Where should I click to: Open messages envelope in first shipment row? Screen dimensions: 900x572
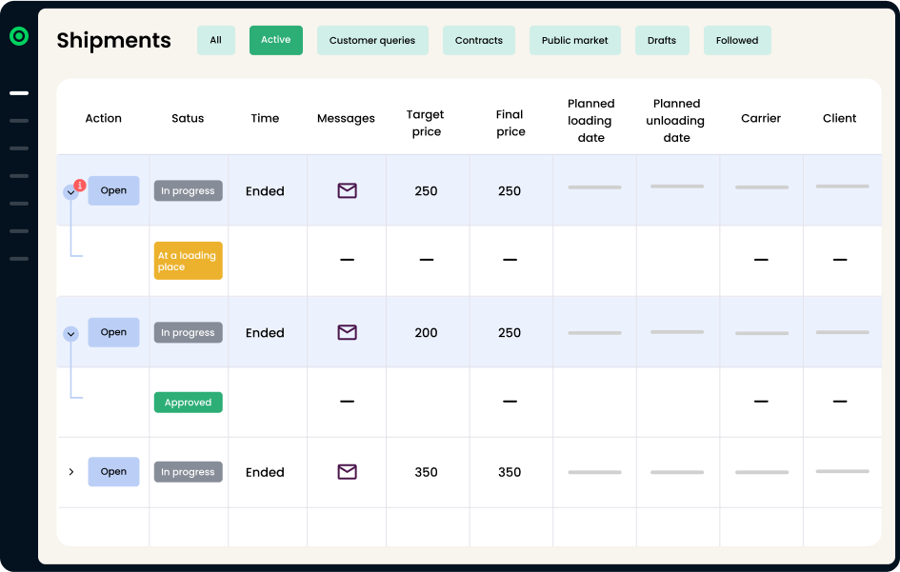coord(347,191)
